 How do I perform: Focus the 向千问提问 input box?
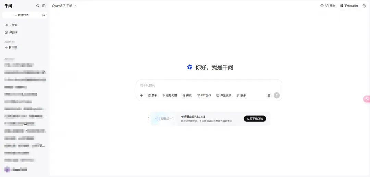pyautogui.click(x=209, y=85)
